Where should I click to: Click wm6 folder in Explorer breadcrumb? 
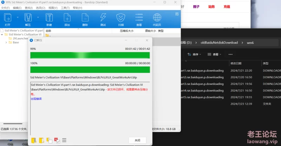click(250, 42)
